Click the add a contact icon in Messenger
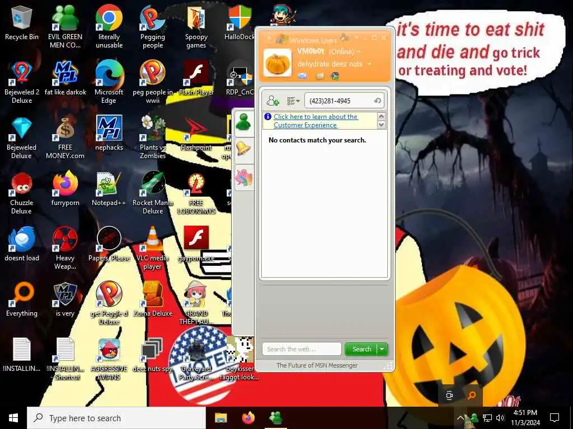573x429 pixels. [x=273, y=101]
